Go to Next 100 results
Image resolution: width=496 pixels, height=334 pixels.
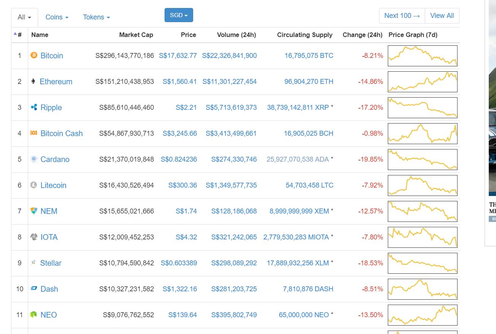click(402, 16)
